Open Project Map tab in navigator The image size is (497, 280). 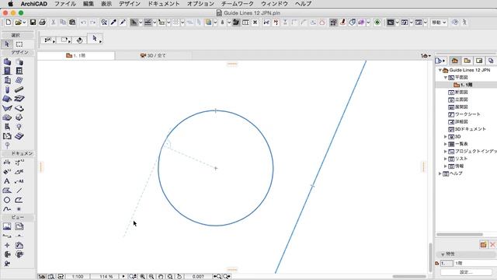click(455, 61)
